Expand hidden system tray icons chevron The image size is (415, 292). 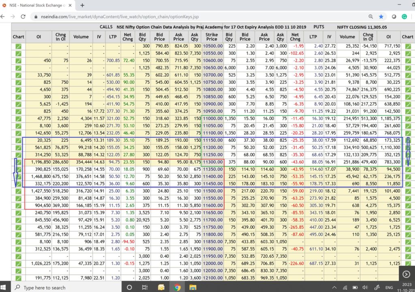(335, 287)
